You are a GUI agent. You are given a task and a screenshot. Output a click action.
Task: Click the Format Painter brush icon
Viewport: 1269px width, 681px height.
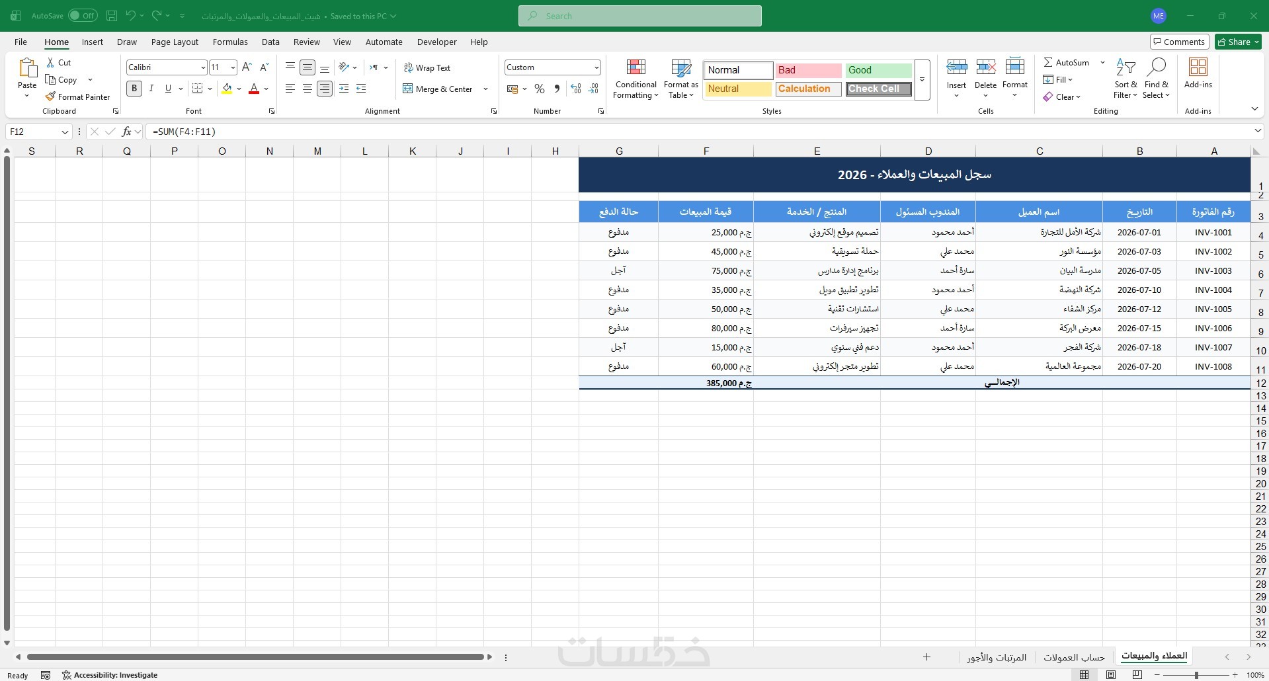tap(50, 97)
